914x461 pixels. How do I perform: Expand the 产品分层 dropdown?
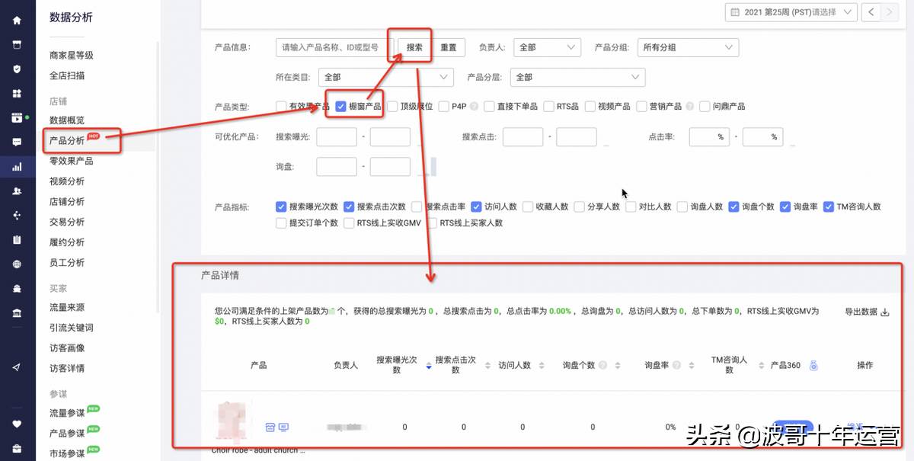pos(578,77)
